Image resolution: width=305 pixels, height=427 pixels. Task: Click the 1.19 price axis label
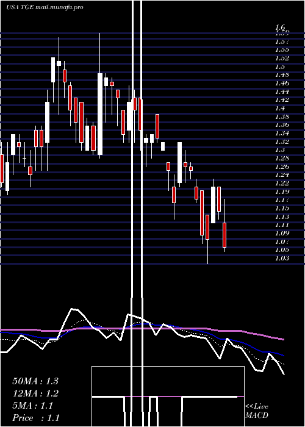click(x=282, y=192)
